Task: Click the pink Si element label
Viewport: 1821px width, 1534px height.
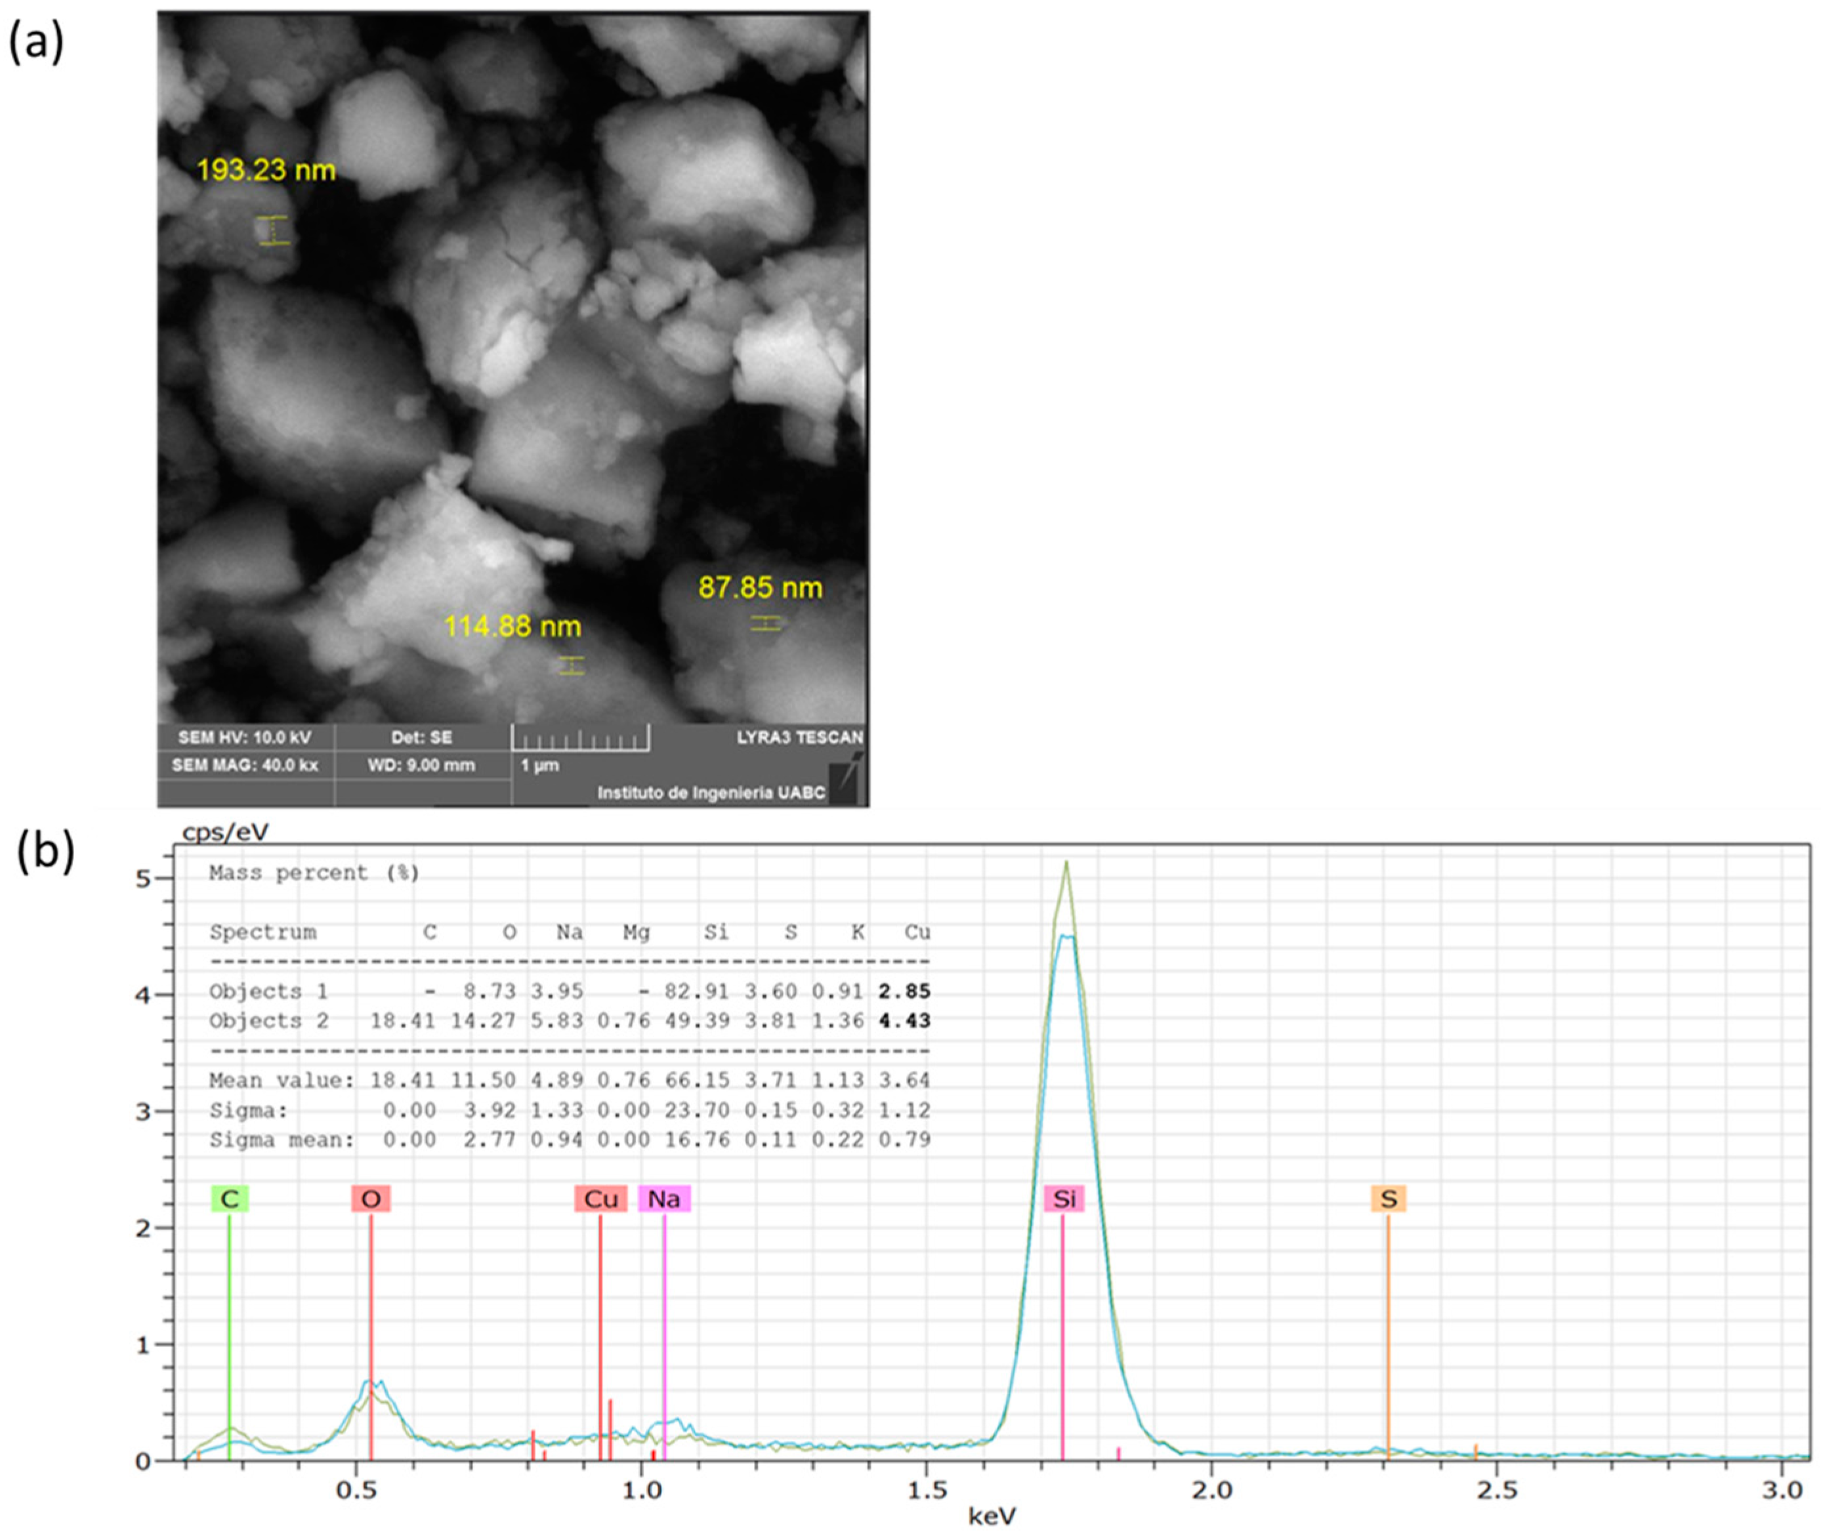Action: [1064, 1199]
